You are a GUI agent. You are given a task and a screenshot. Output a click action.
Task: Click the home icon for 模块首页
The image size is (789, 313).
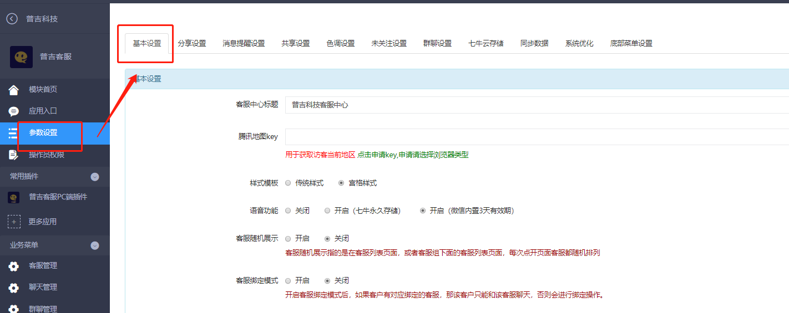(13, 90)
